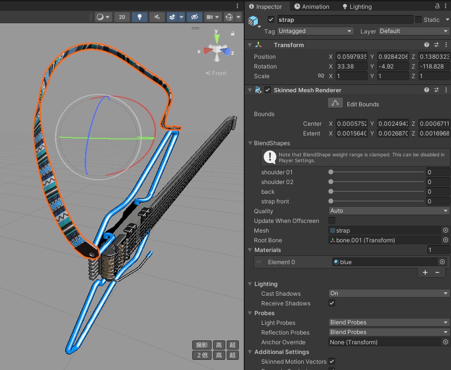Open Skinned Mesh Renderer preset settings icon
Image resolution: width=451 pixels, height=370 pixels.
coord(436,90)
